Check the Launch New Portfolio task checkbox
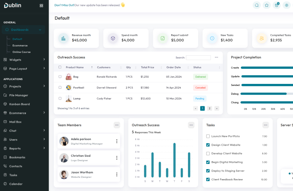Viewport: 293px width, 191px height. [208, 136]
